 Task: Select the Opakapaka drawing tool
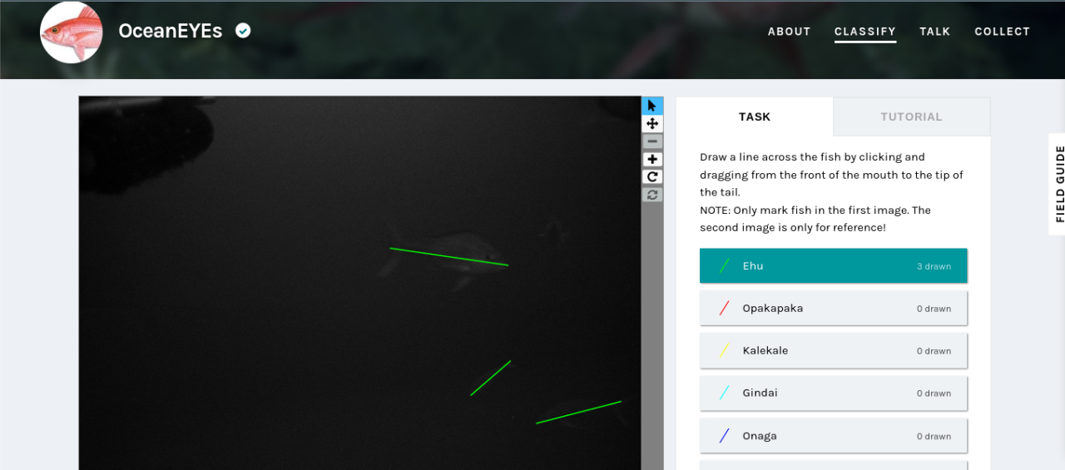point(834,309)
